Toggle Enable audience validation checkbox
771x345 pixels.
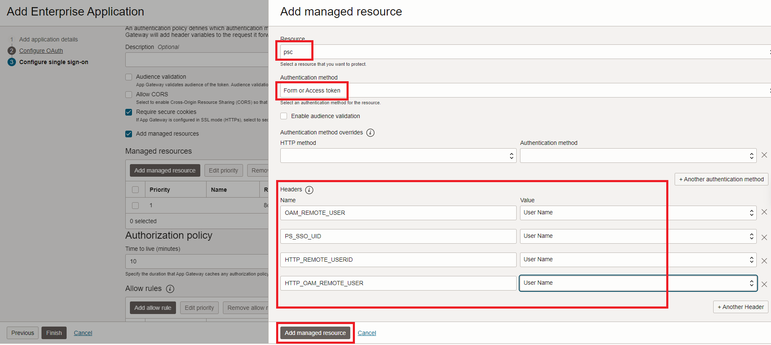tap(284, 116)
